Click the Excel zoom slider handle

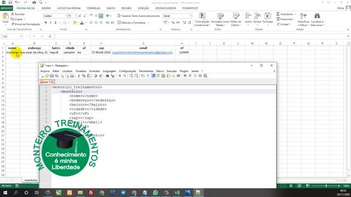(x=326, y=186)
